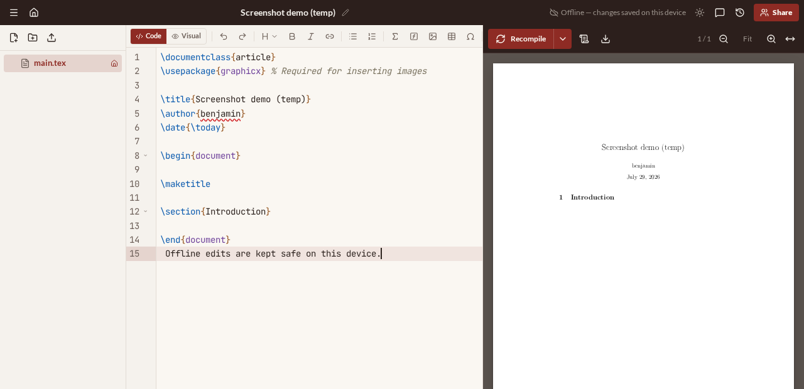The height and width of the screenshot is (389, 804).
Task: Click the title text in PDF preview
Action: pos(643,147)
